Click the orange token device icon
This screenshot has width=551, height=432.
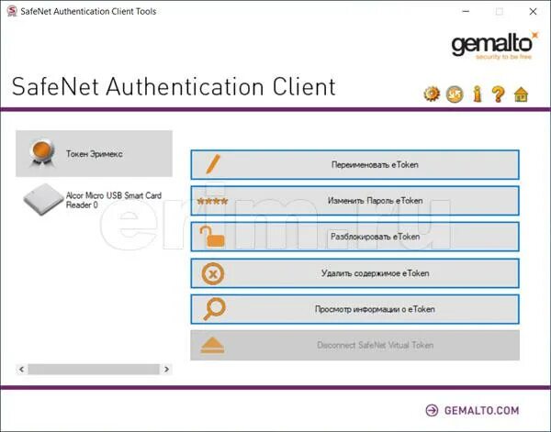pos(42,153)
